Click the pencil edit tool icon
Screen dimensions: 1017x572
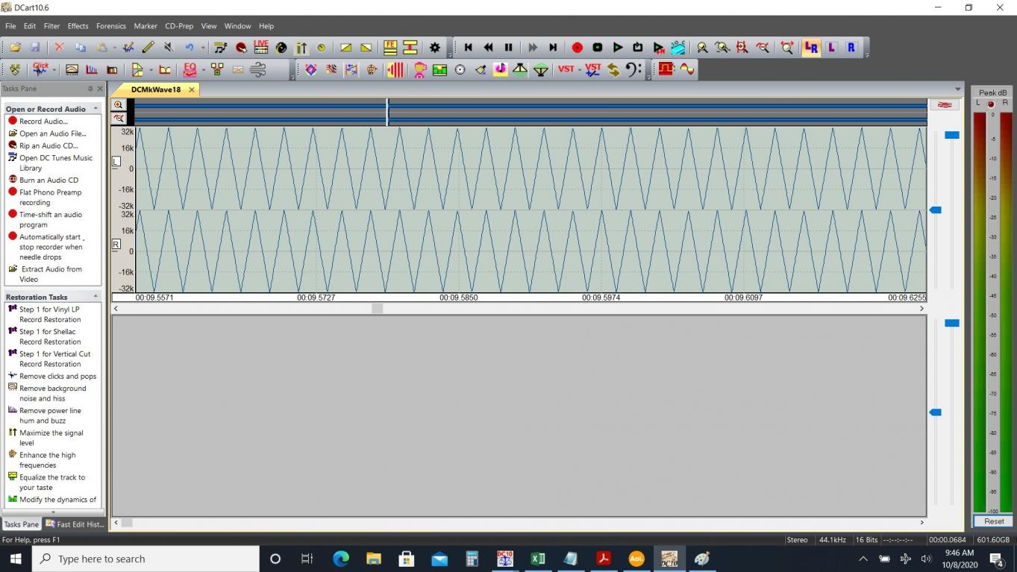pyautogui.click(x=148, y=47)
